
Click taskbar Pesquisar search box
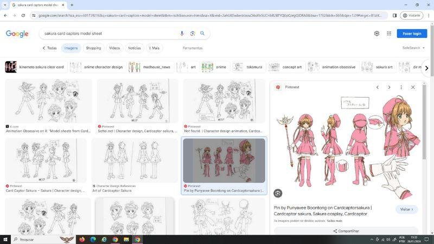(x=43, y=240)
